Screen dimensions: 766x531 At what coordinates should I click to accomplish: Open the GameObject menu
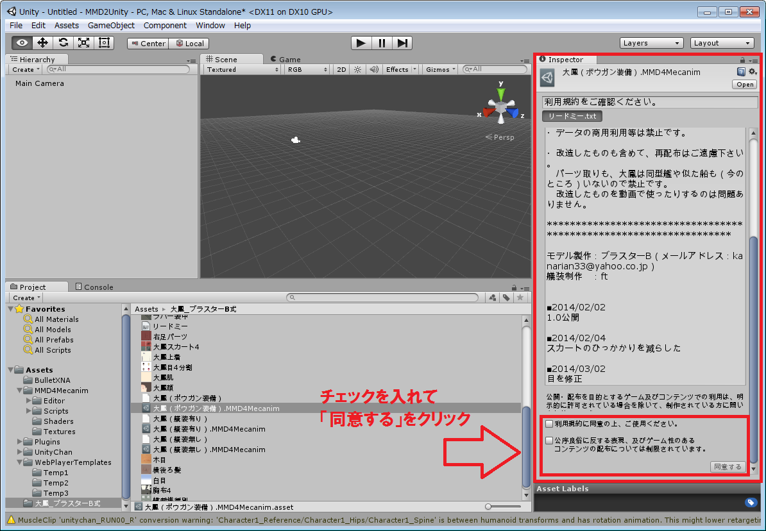pyautogui.click(x=111, y=26)
